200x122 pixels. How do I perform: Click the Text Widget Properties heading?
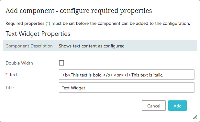click(x=38, y=34)
